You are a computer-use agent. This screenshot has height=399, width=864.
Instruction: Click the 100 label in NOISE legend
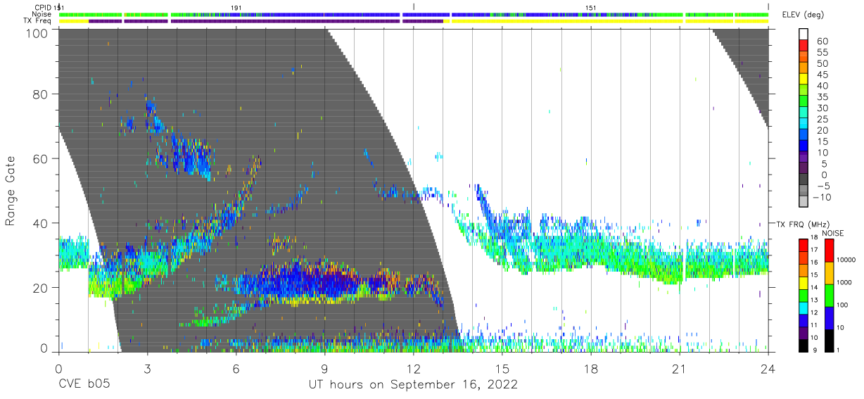(x=843, y=305)
